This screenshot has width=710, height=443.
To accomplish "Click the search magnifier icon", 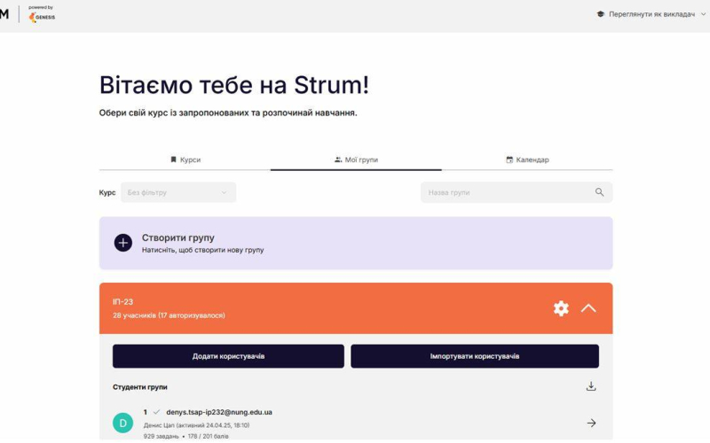I will (600, 192).
